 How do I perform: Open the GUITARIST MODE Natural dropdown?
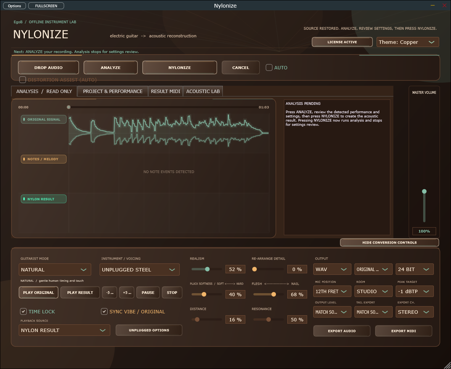pyautogui.click(x=55, y=270)
